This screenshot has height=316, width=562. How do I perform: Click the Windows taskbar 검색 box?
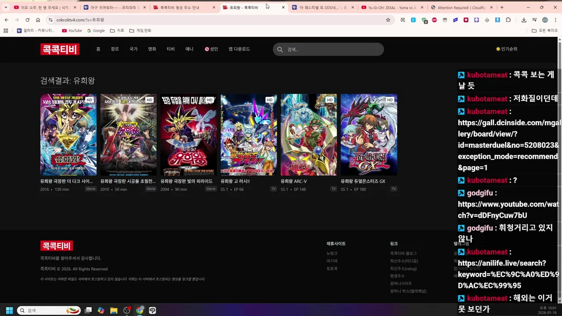click(49, 310)
